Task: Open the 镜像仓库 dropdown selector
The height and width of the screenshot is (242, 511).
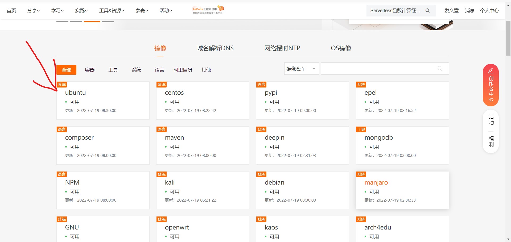Action: click(302, 69)
